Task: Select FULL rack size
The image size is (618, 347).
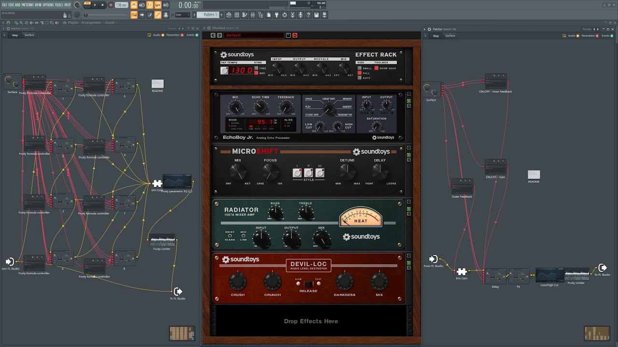Action: point(360,73)
